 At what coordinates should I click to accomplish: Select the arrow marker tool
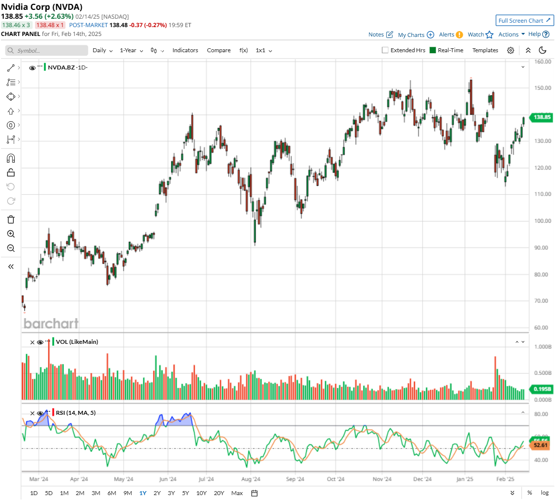tap(11, 111)
